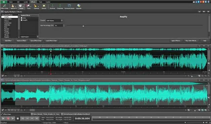
Task: Click the green application menu button
Action: 4,2
